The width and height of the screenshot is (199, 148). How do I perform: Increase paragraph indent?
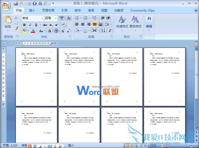click(x=108, y=18)
